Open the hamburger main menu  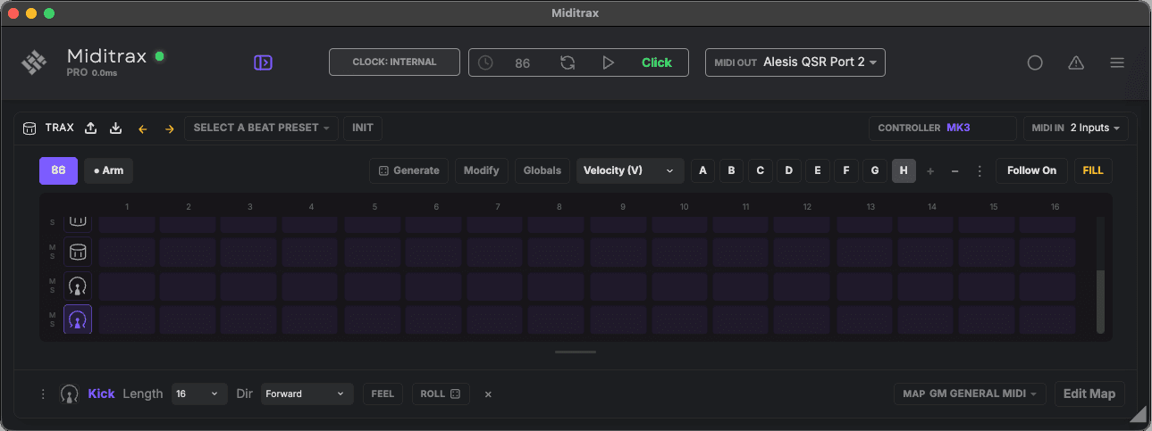coord(1117,62)
